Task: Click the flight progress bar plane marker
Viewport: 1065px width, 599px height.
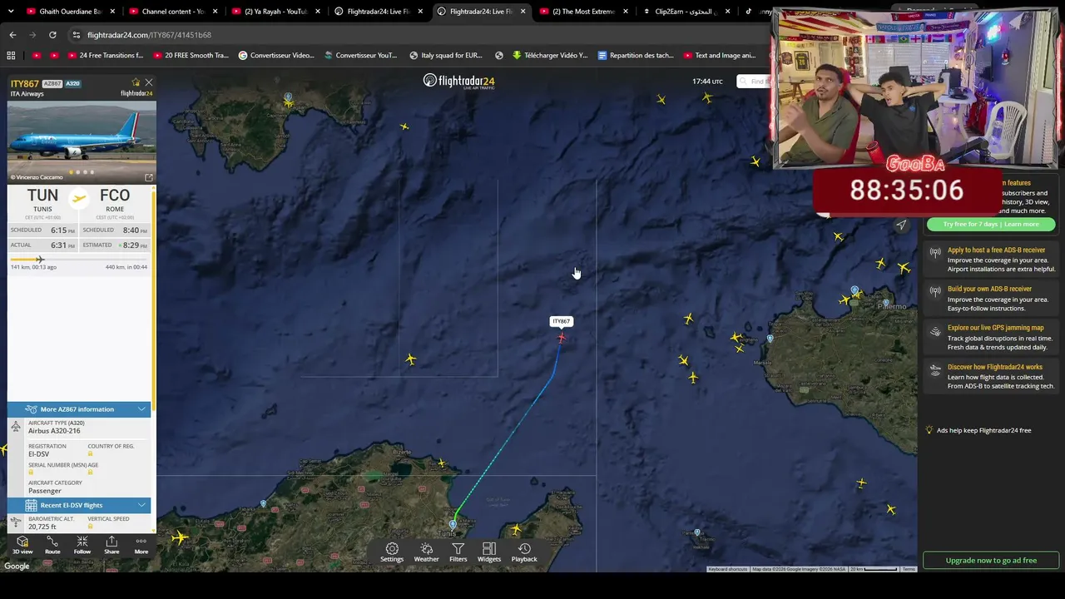Action: pos(39,260)
